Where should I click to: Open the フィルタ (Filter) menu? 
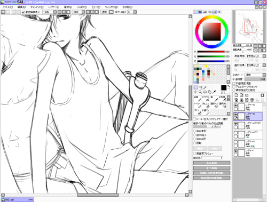click(82, 7)
